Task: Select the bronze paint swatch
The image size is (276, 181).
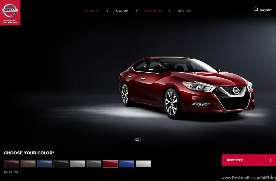Action: 28,163
